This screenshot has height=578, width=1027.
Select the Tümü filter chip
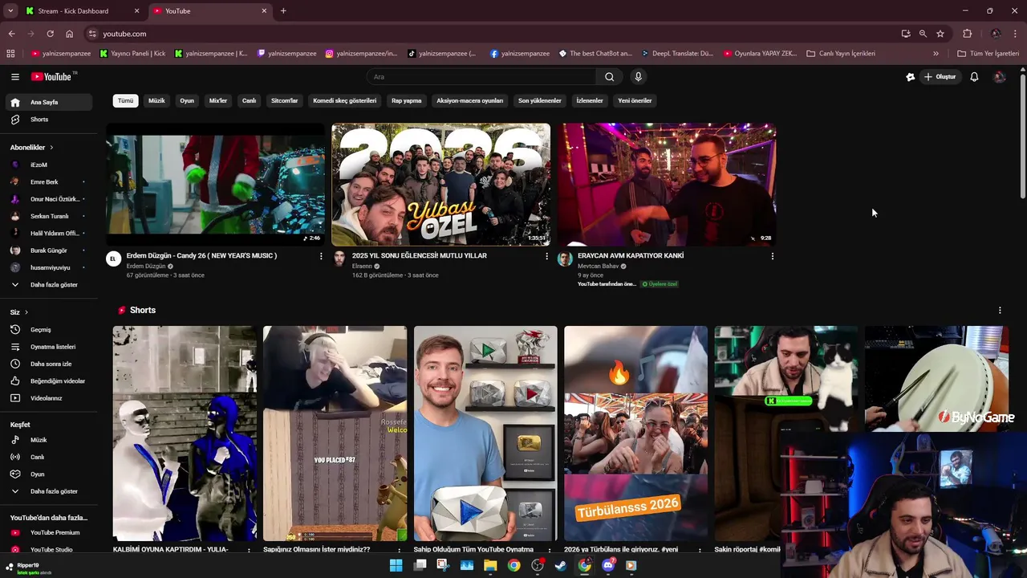pyautogui.click(x=125, y=101)
